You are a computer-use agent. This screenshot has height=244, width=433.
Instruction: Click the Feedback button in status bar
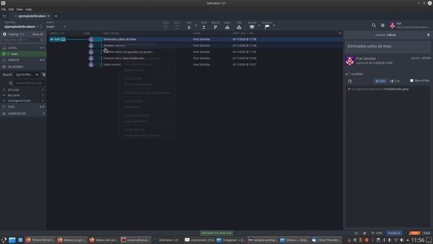[394, 233]
